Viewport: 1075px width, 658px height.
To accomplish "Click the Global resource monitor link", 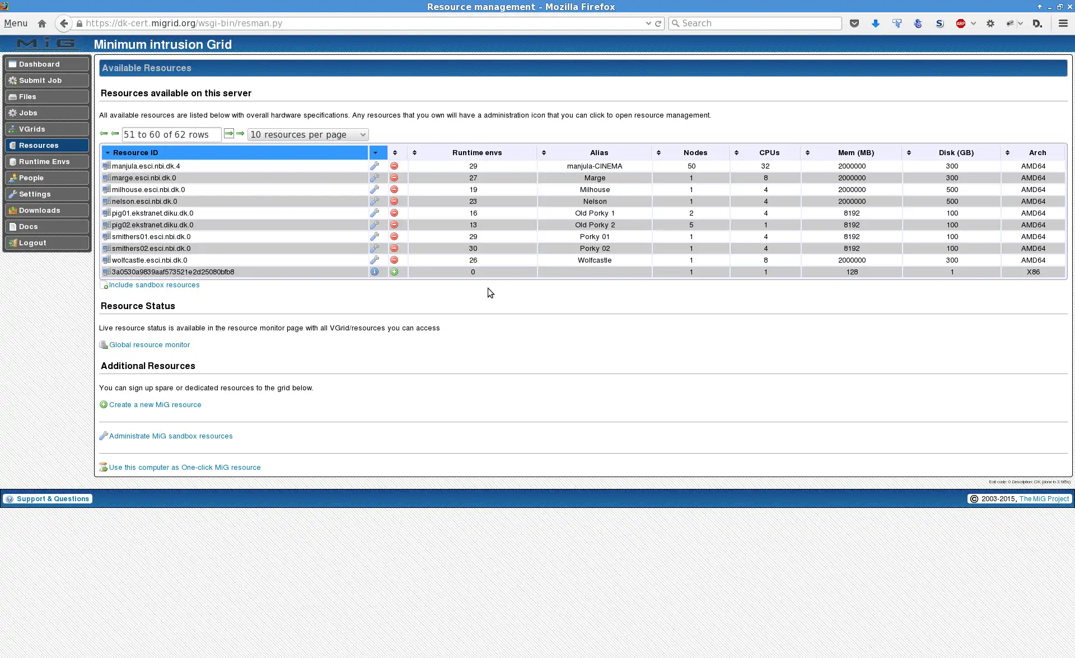I will pos(149,344).
